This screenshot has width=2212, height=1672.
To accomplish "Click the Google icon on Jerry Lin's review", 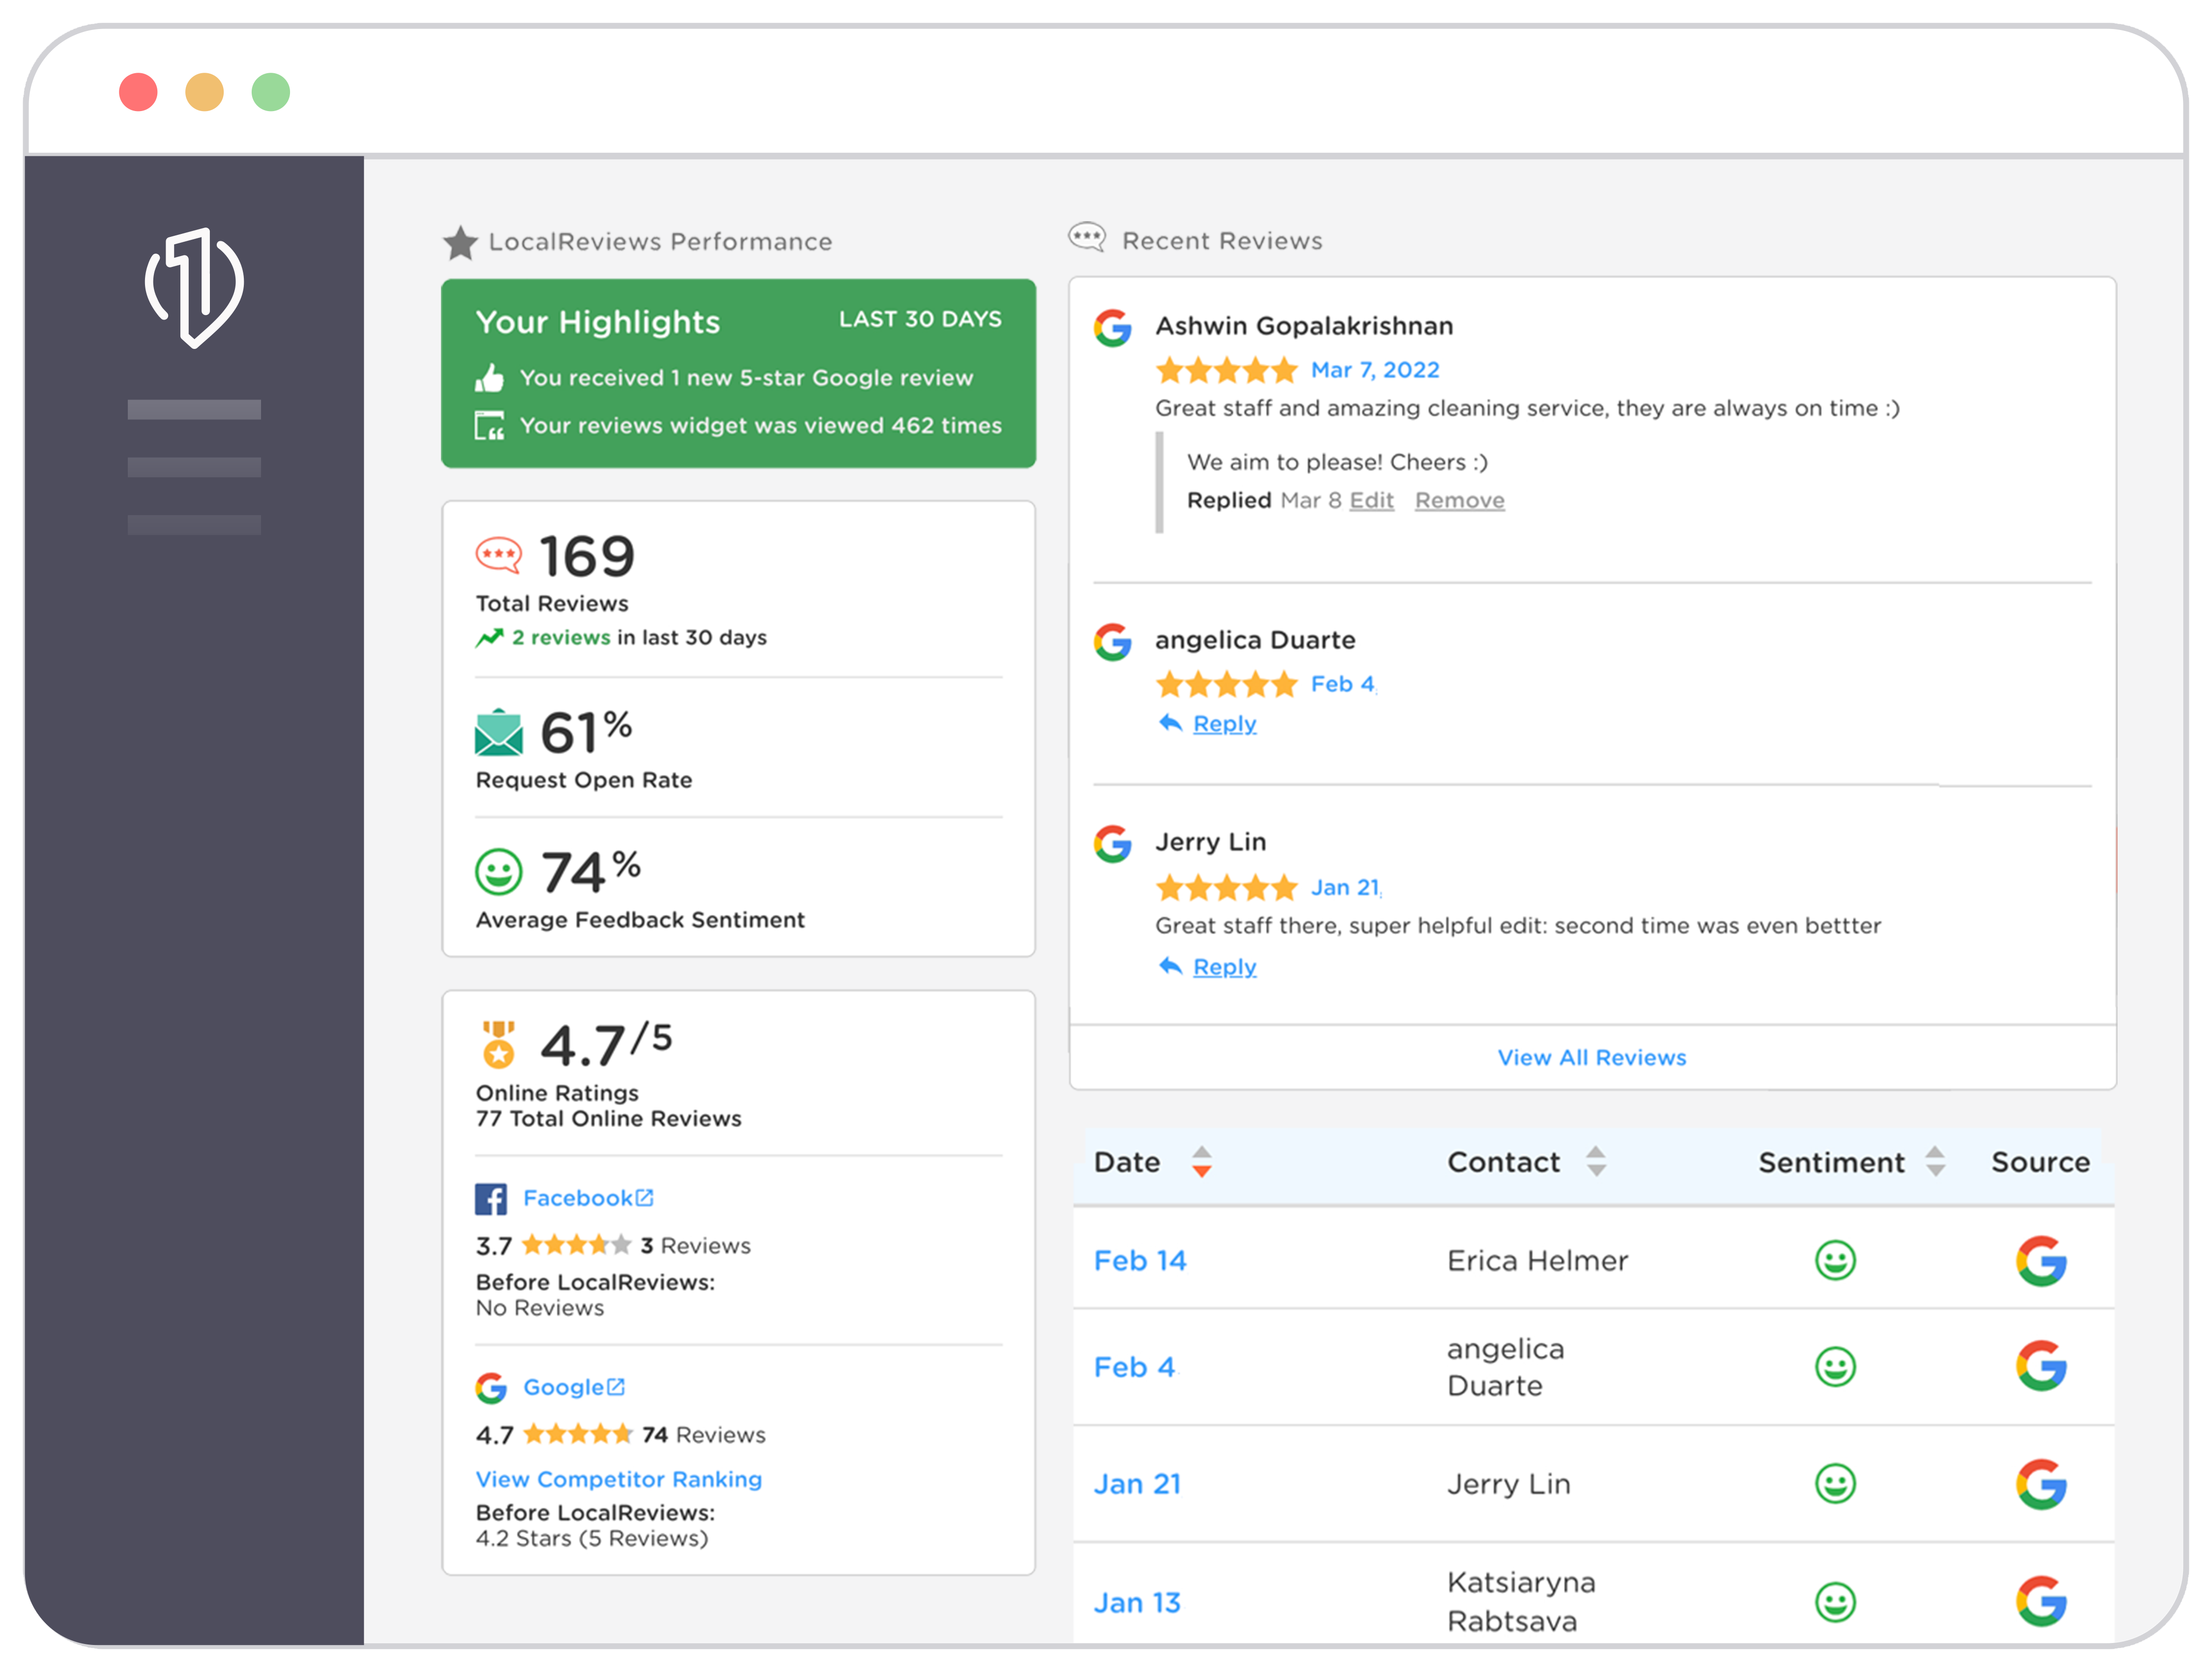I will point(1112,844).
